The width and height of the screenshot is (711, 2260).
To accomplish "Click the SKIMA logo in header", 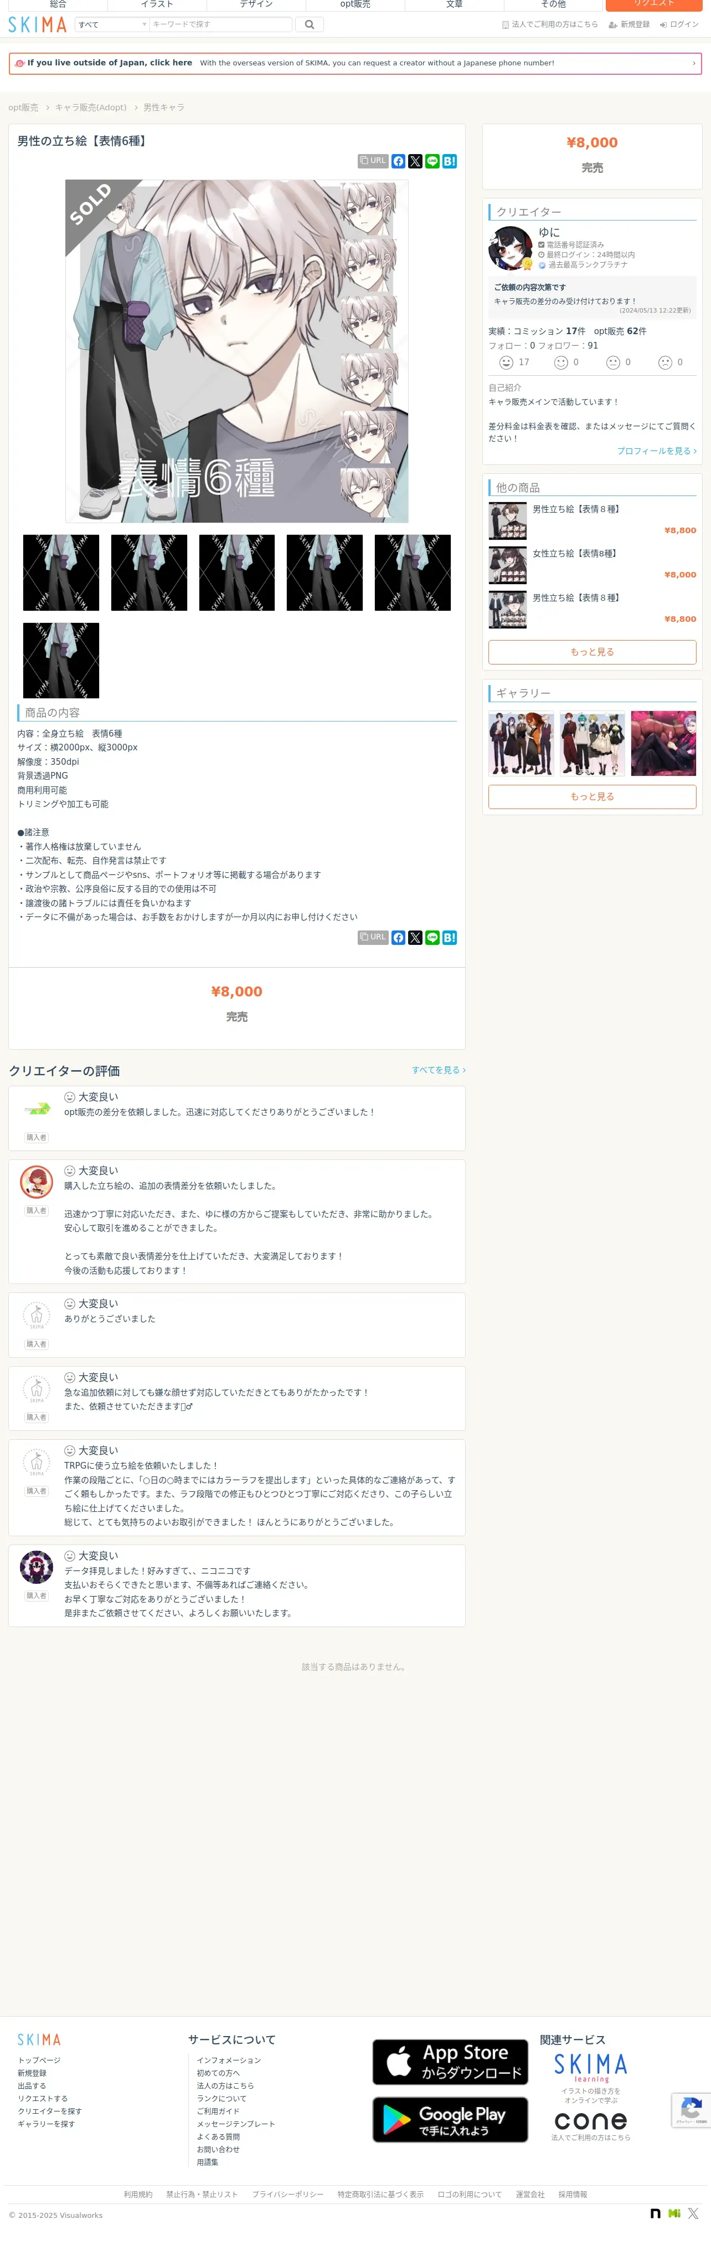I will pyautogui.click(x=37, y=24).
